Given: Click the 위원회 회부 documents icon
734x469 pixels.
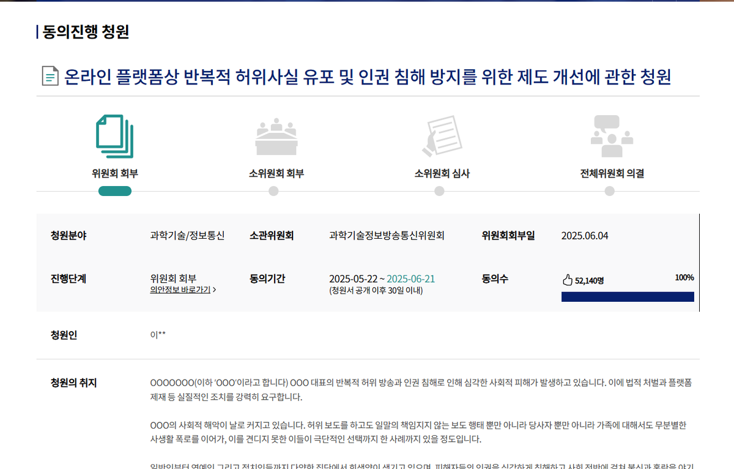Looking at the screenshot, I should coord(115,137).
